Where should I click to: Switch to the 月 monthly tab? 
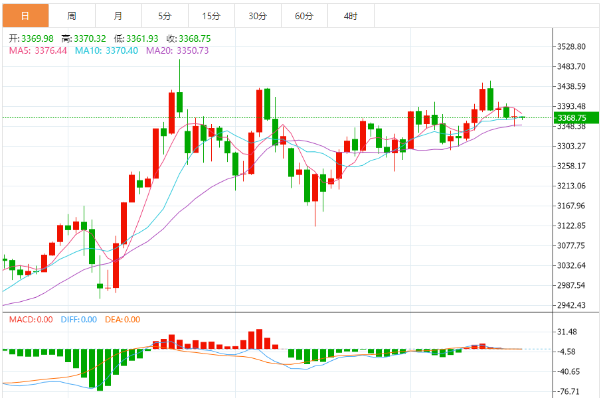pos(118,16)
